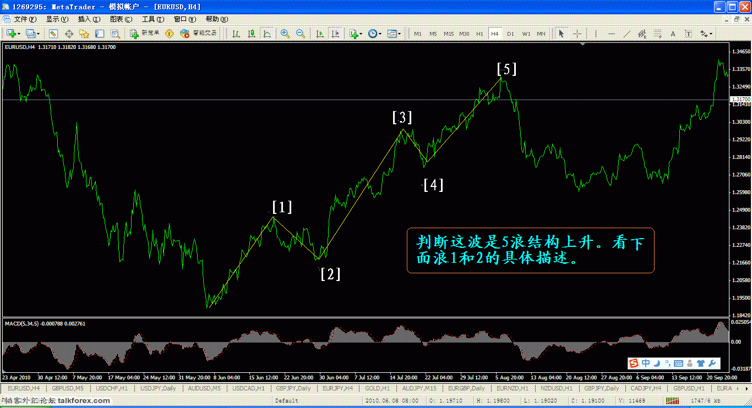This screenshot has height=408, width=752.
Task: Open the 工具(T) menu
Action: 152,19
